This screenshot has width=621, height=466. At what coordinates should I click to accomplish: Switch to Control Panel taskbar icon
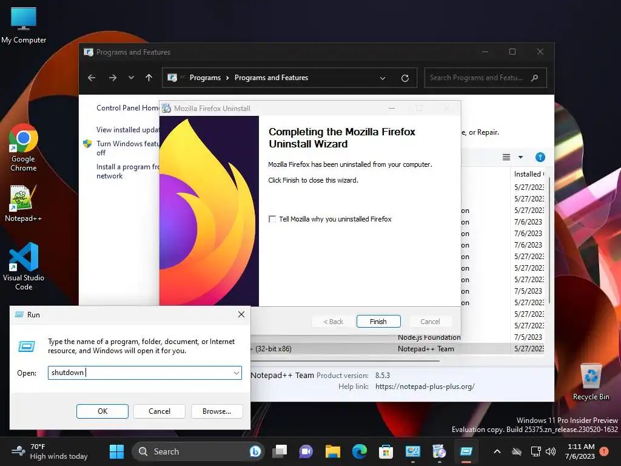[412, 451]
